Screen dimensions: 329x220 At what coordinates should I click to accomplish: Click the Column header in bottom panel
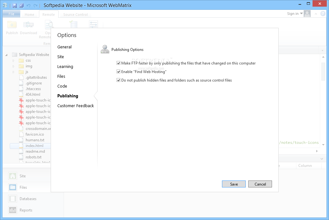305,166
